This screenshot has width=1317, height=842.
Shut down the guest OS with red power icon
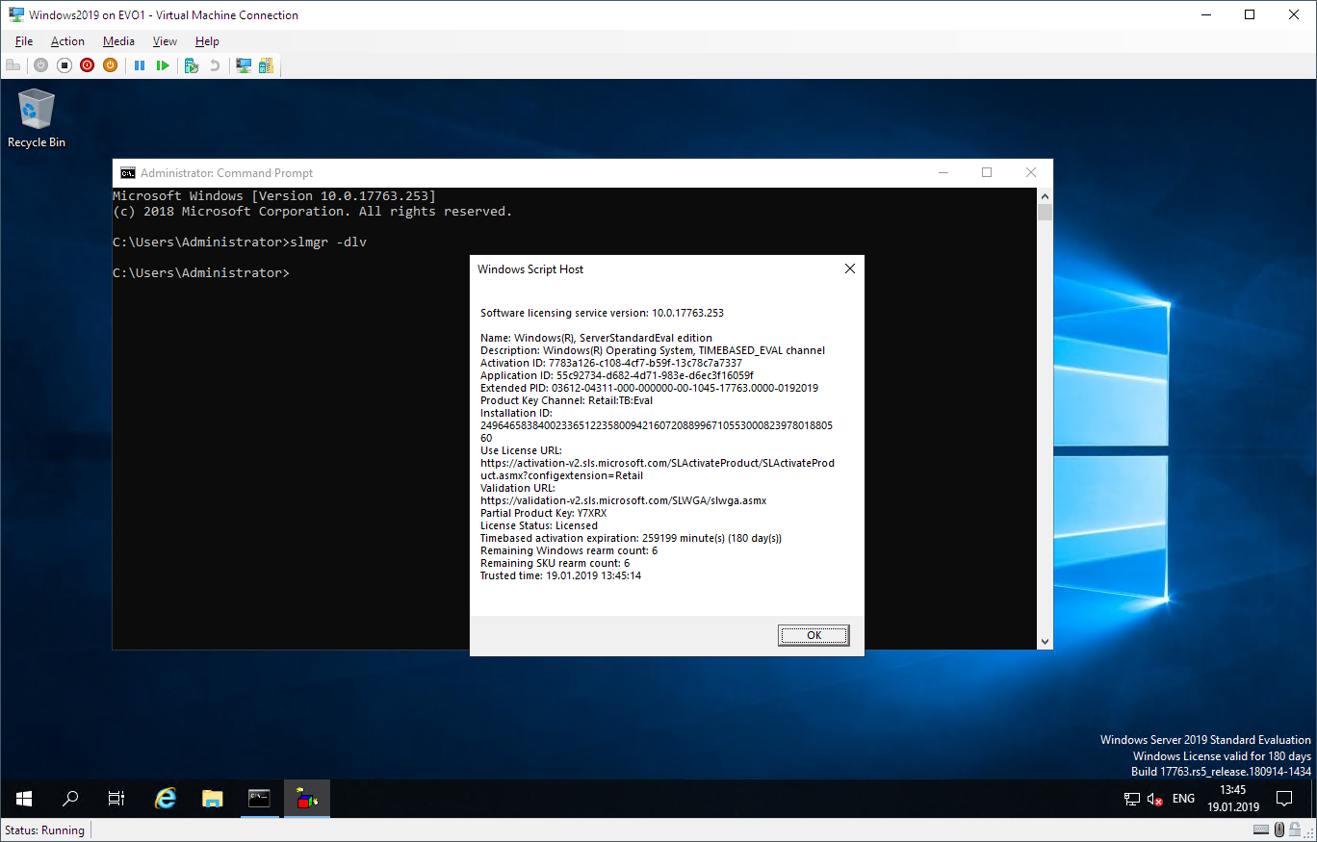87,64
